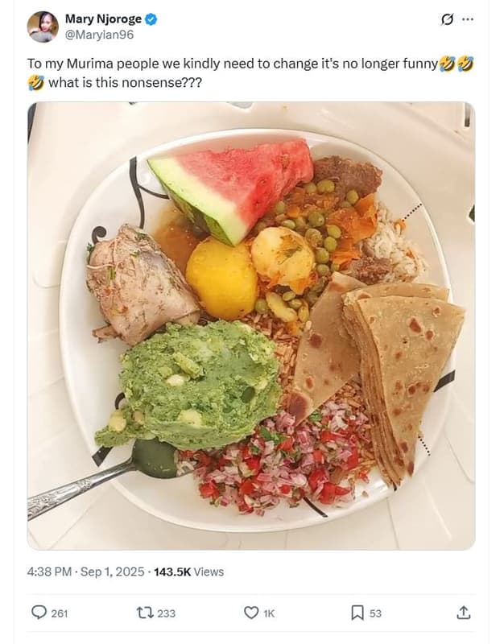
Task: Repost the tweet using the retweet icon
Action: pyautogui.click(x=144, y=613)
